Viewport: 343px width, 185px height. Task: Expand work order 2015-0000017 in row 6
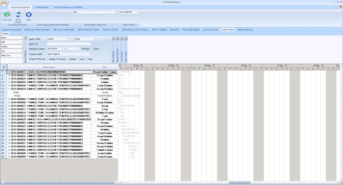9,75
